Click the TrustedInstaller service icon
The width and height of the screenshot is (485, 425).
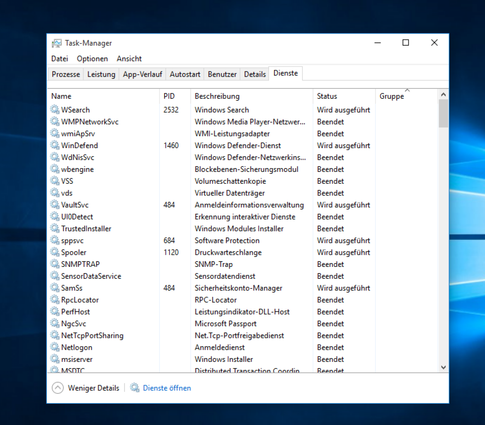pyautogui.click(x=55, y=228)
